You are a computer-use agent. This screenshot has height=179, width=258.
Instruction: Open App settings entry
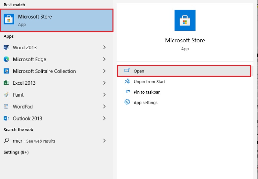[184, 103]
